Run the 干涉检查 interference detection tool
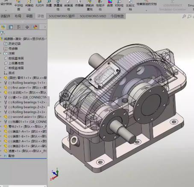The height and width of the screenshot is (187, 194). (x=19, y=6)
